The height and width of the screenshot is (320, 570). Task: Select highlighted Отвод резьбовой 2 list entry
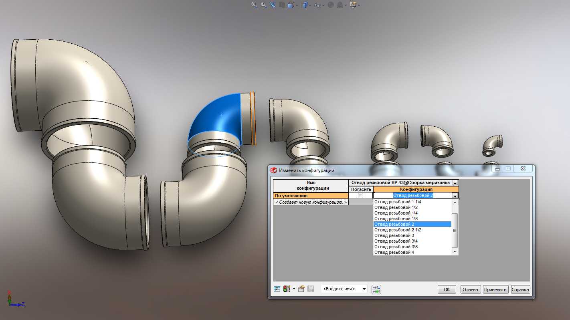(x=412, y=224)
